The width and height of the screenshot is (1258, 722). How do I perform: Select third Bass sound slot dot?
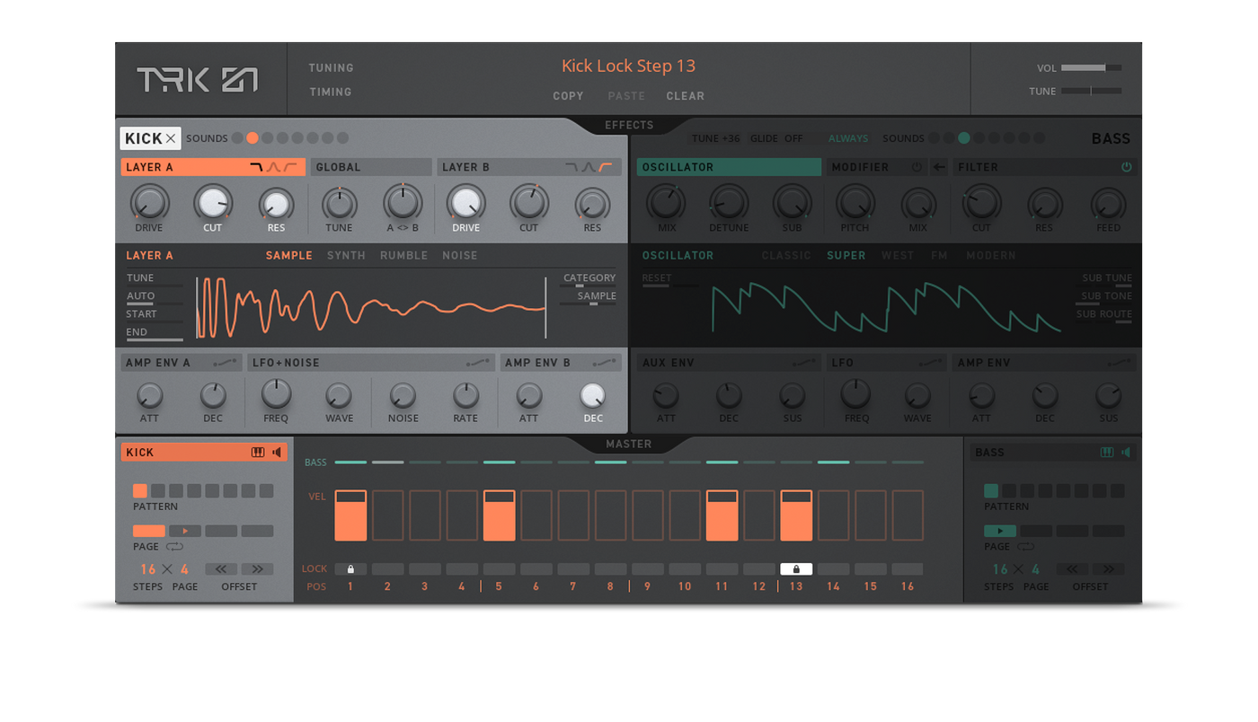tap(964, 138)
